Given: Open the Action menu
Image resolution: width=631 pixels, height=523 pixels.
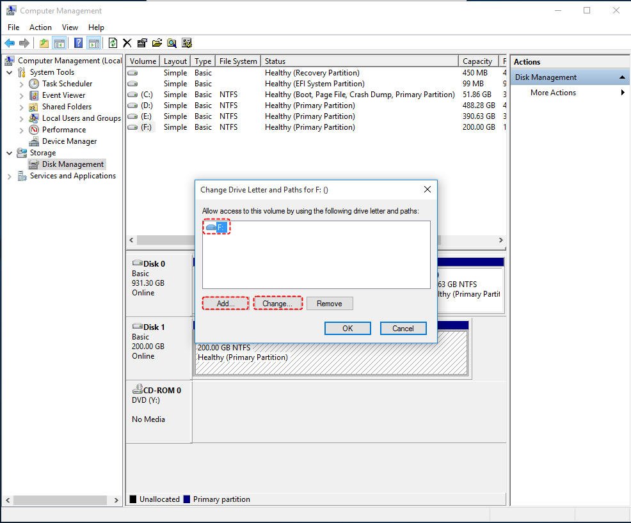Looking at the screenshot, I should tap(40, 27).
